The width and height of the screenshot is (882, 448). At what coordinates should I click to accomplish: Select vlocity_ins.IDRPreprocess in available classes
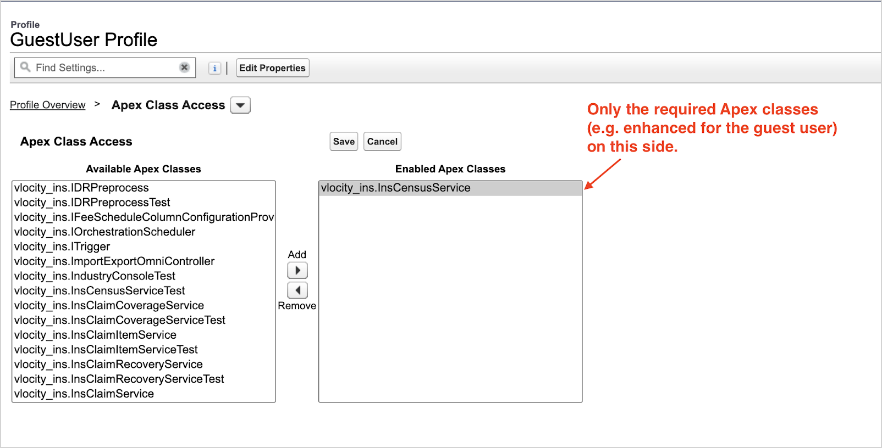pyautogui.click(x=144, y=188)
